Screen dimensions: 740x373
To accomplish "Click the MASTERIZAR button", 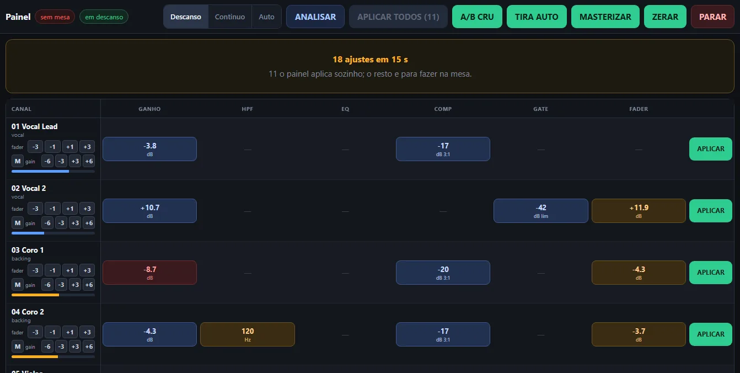I will click(x=605, y=17).
